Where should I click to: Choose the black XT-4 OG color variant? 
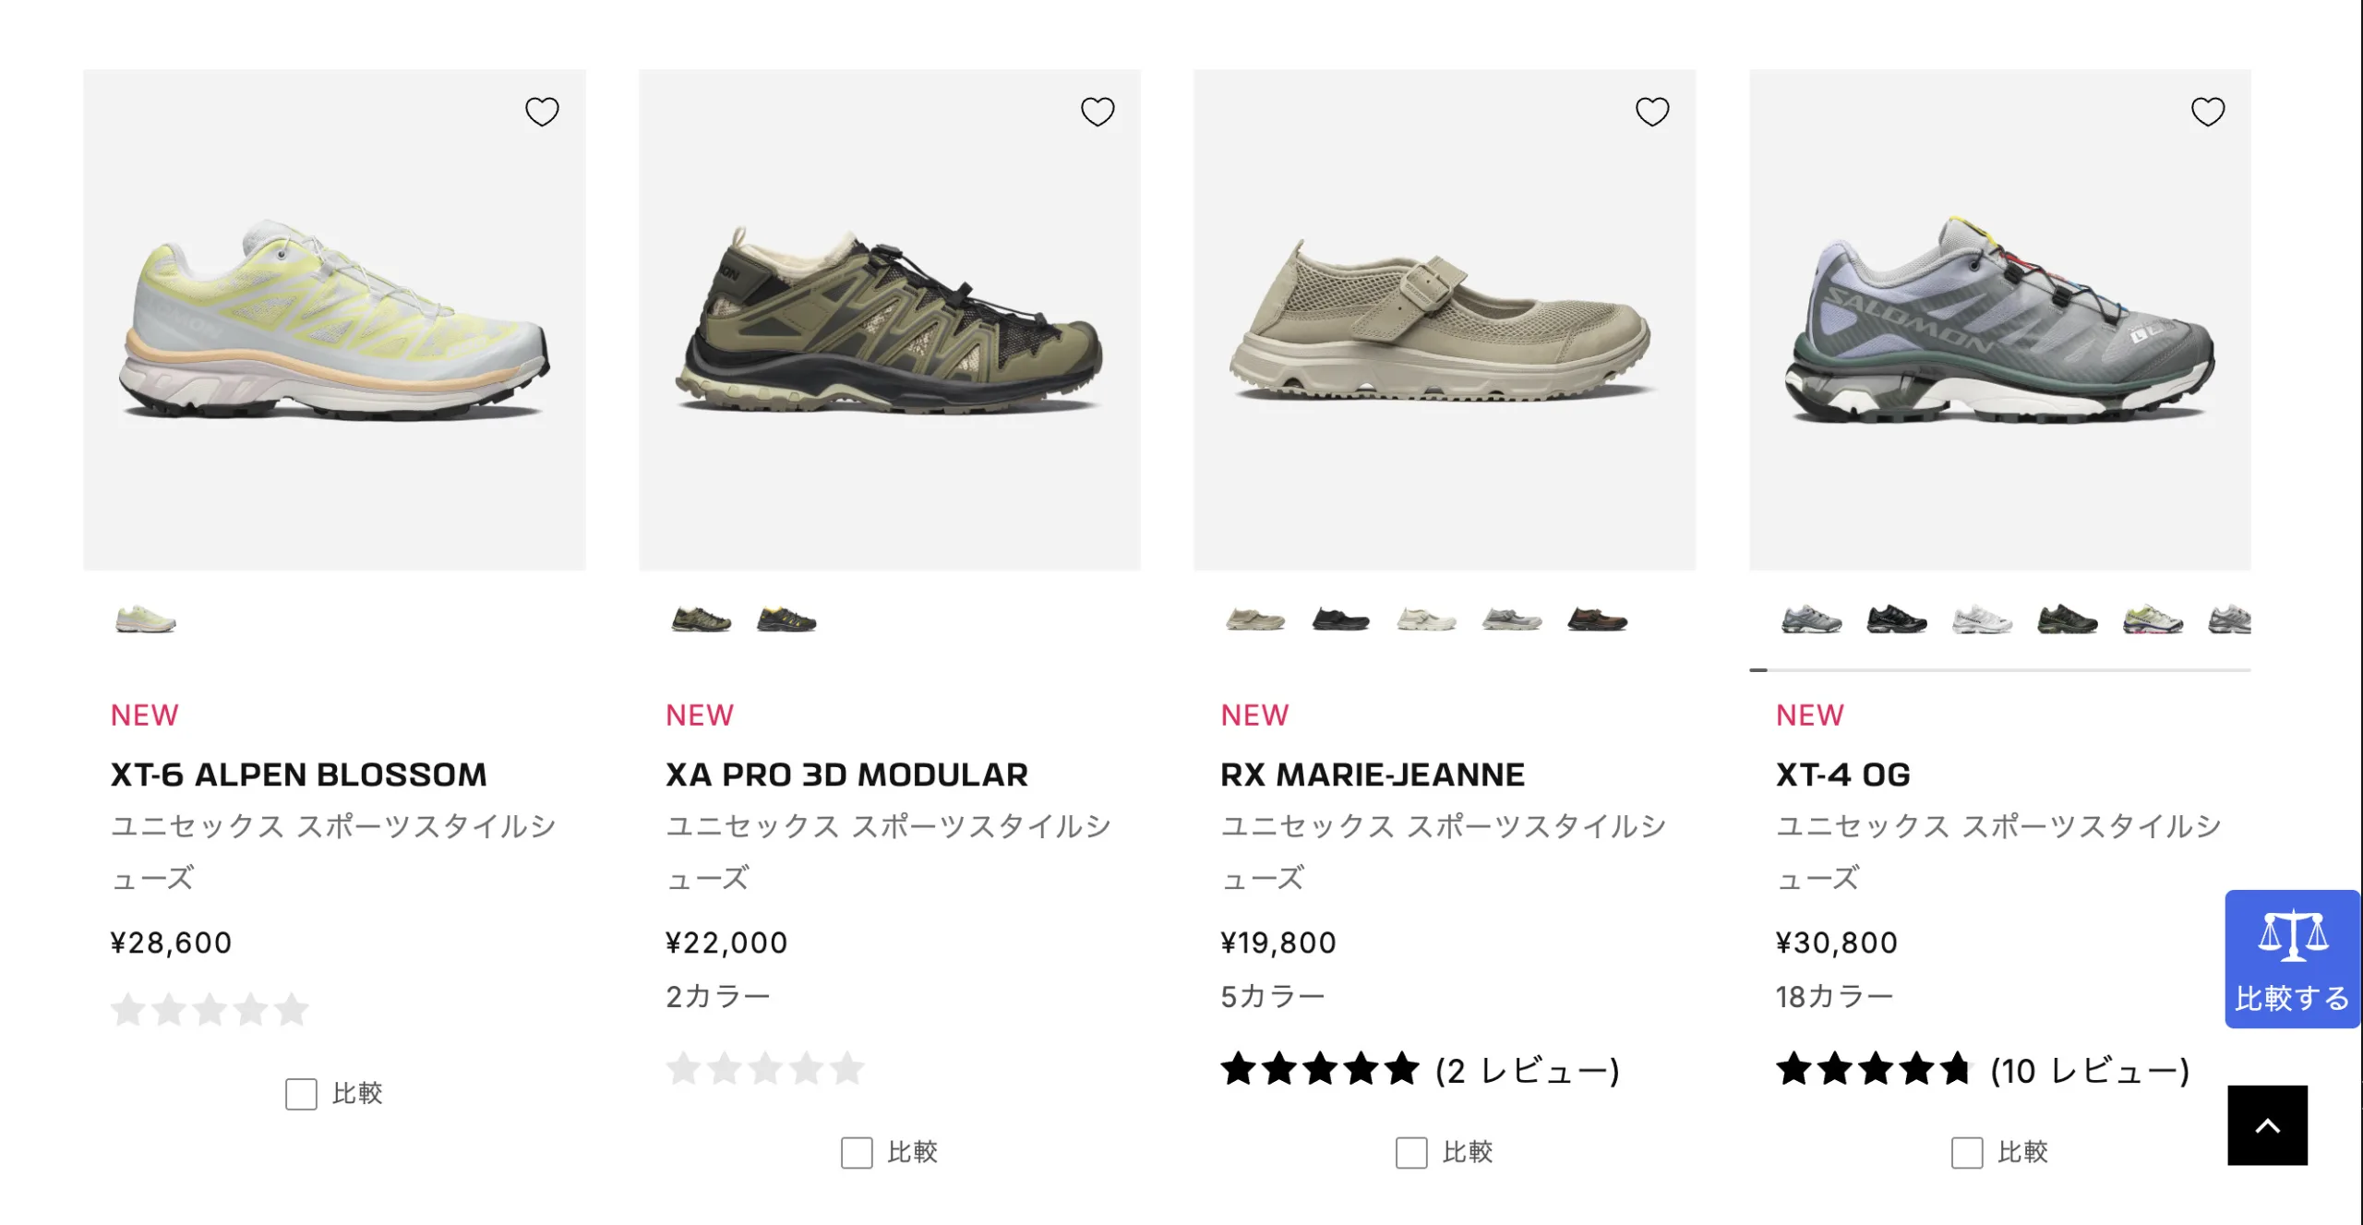click(1896, 619)
